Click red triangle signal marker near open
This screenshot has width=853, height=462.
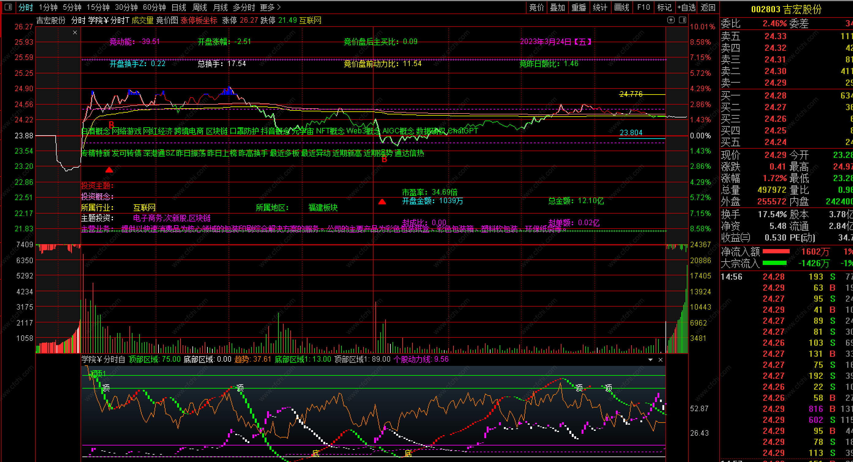point(109,170)
